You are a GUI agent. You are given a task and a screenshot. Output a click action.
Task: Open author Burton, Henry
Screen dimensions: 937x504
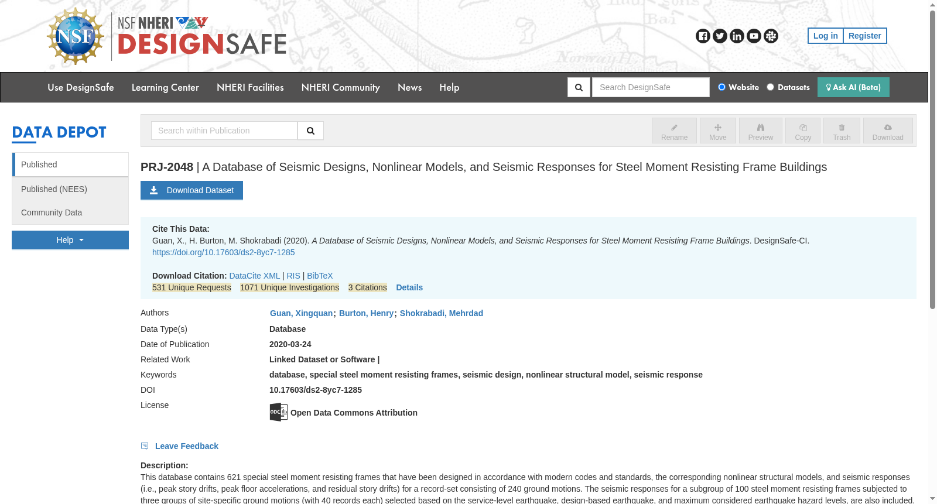(x=366, y=313)
